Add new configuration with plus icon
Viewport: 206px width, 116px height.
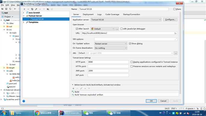[x=24, y=9]
